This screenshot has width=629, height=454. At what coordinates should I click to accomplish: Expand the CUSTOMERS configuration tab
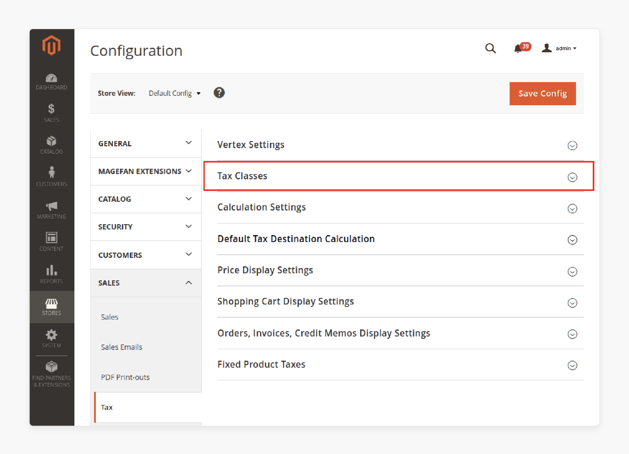(x=146, y=255)
